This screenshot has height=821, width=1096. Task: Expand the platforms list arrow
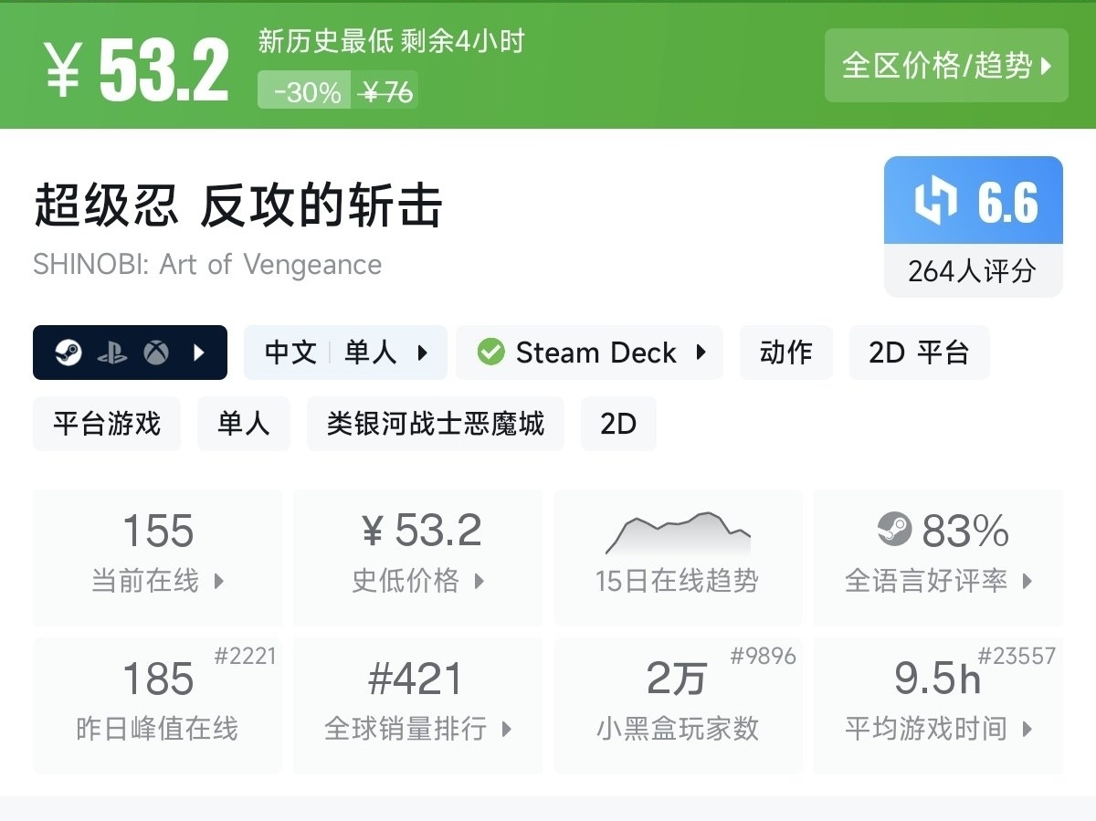200,353
